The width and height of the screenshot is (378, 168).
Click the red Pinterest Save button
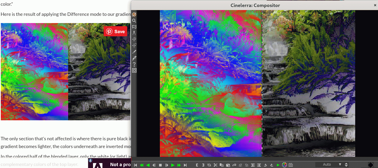click(x=116, y=31)
